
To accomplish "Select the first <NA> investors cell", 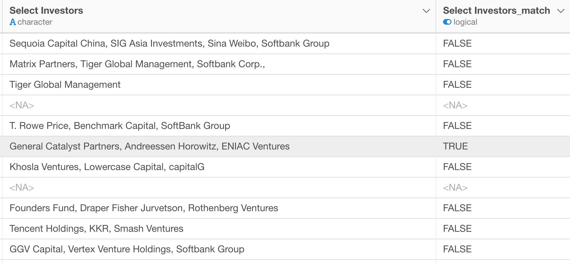I will tap(219, 105).
